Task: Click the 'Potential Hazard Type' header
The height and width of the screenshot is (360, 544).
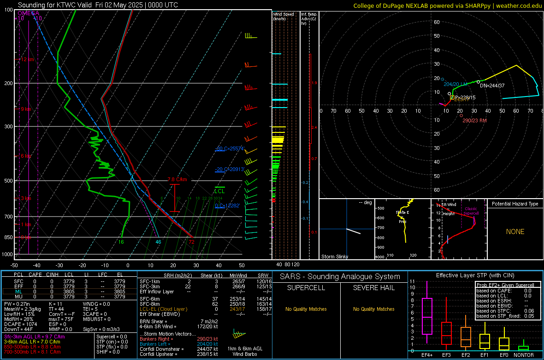Action: [515, 204]
